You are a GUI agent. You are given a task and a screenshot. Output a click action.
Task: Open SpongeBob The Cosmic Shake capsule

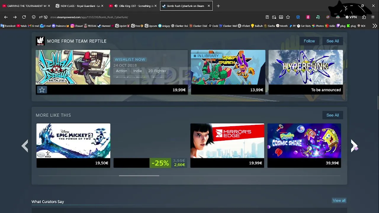(304, 146)
